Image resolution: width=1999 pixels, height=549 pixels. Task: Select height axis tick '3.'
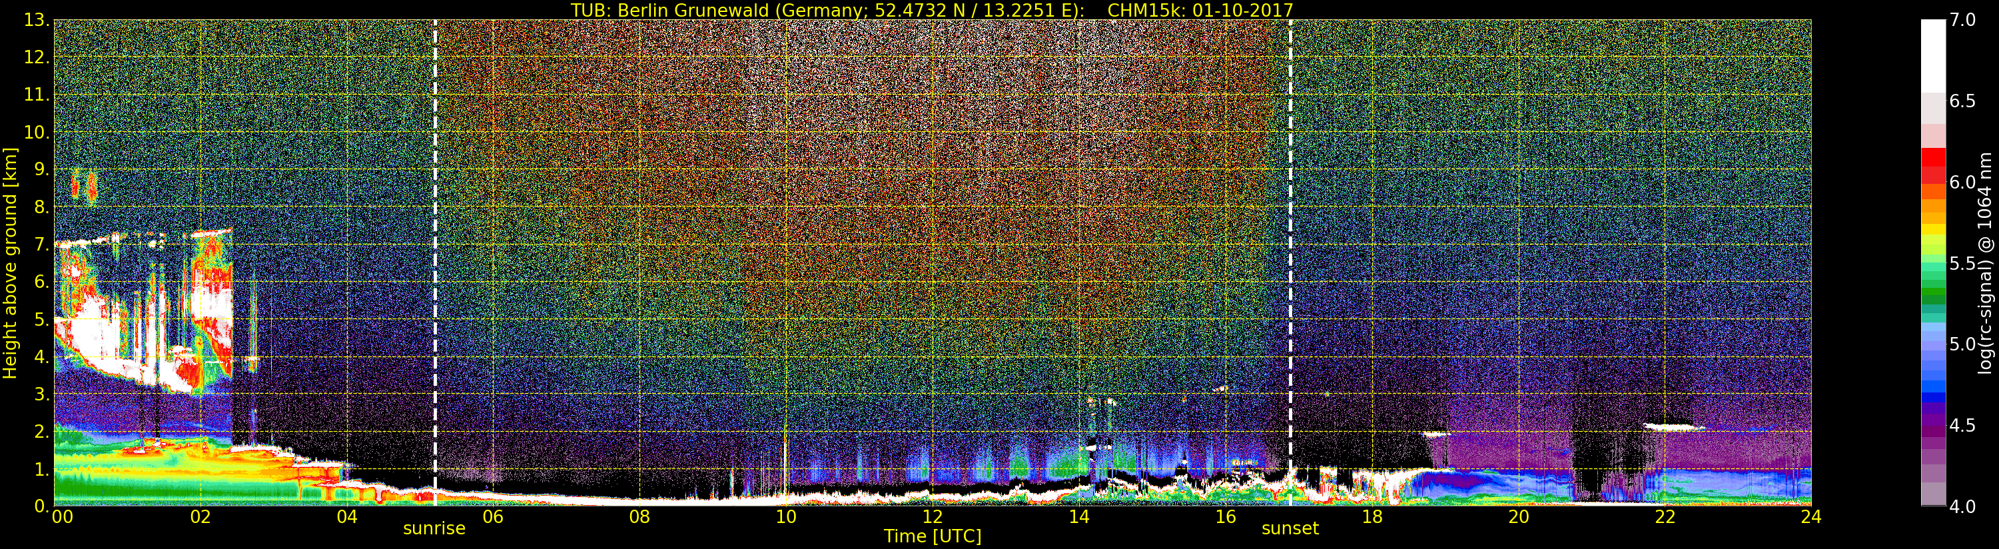[42, 394]
